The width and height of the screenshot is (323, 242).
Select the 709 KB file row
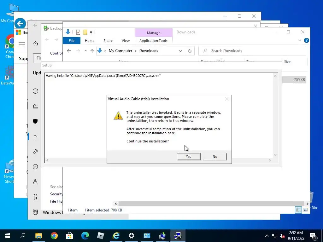click(294, 80)
